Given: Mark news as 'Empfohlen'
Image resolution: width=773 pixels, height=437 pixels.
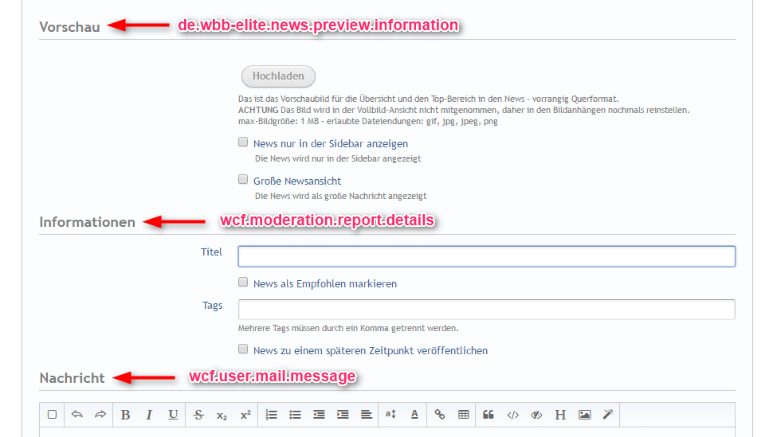Looking at the screenshot, I should (x=243, y=283).
